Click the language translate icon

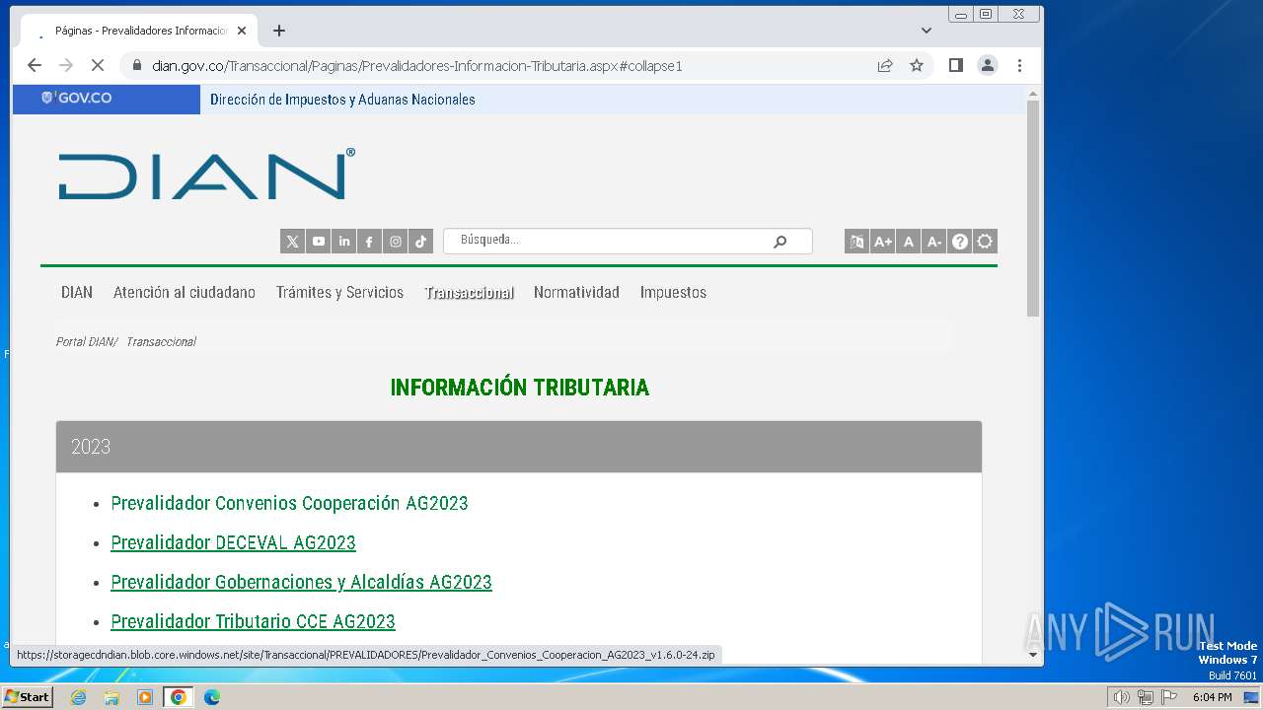pos(856,242)
